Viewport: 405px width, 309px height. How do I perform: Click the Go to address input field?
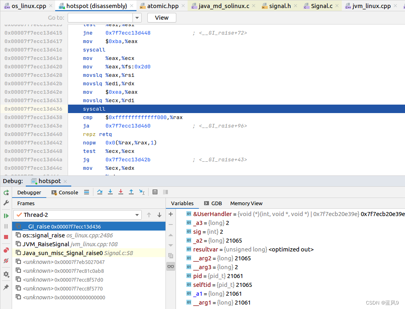[100, 18]
